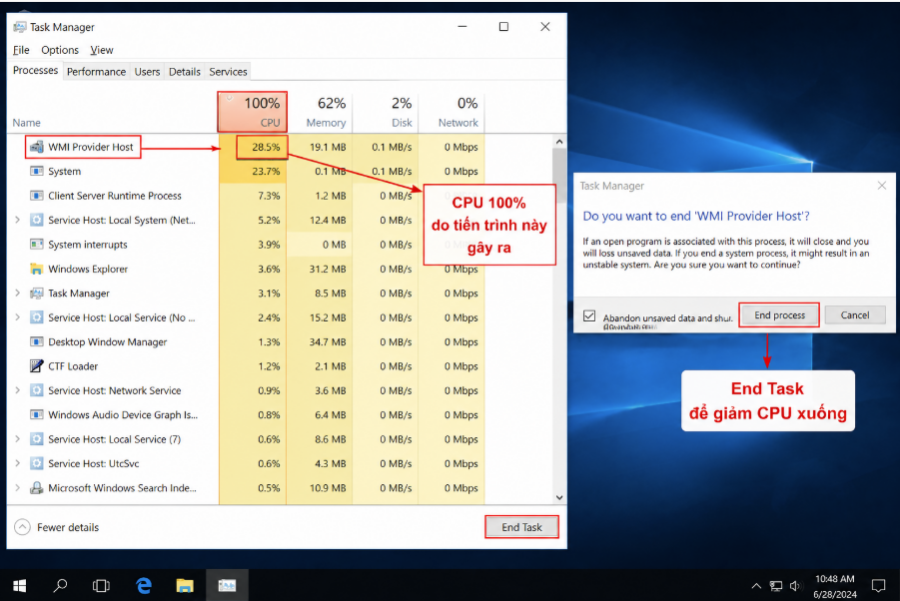The height and width of the screenshot is (601, 900).
Task: Click the CTF Loader pen icon
Action: [x=37, y=365]
